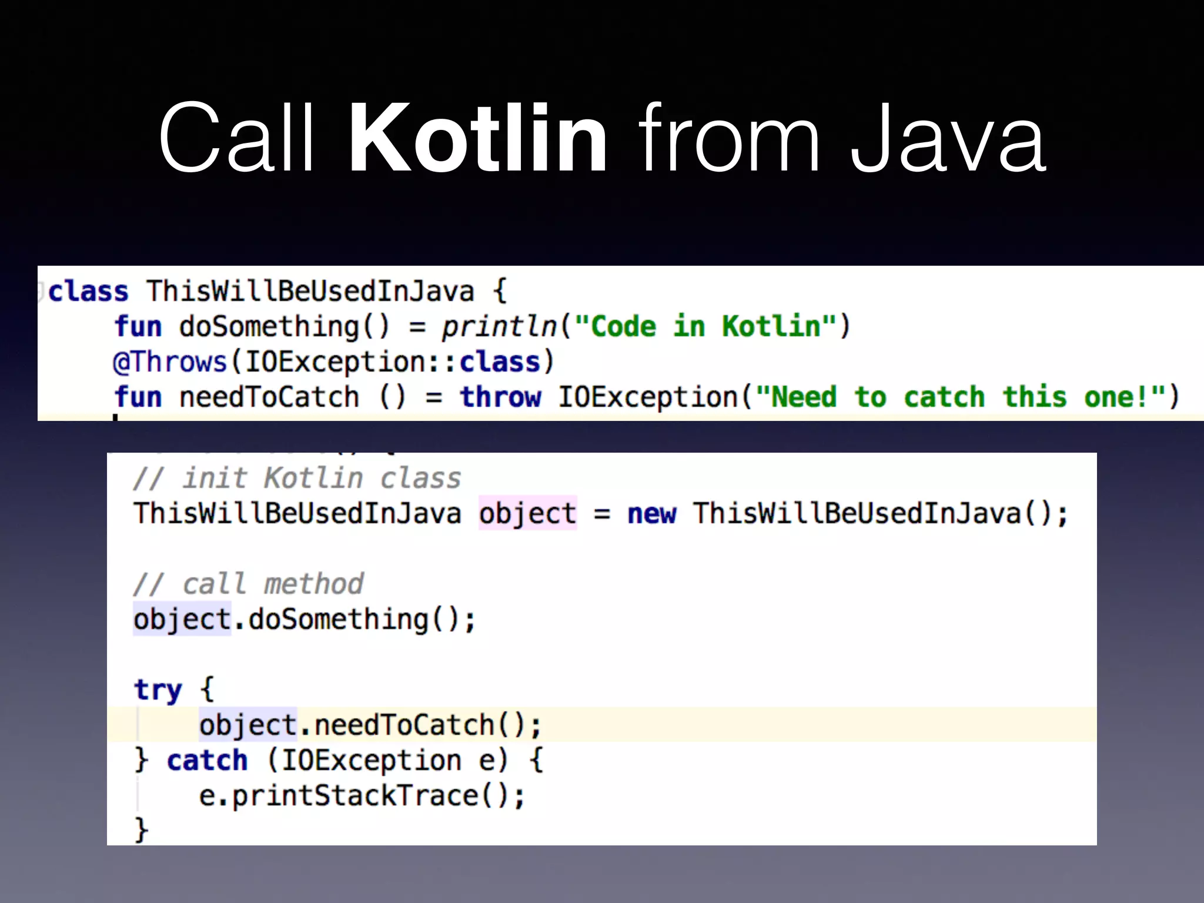1204x903 pixels.
Task: Click "new ThisWillBeUsedInJava();" constructor call
Action: (847, 513)
